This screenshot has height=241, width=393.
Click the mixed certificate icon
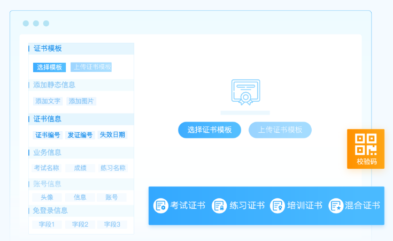[x=335, y=206]
